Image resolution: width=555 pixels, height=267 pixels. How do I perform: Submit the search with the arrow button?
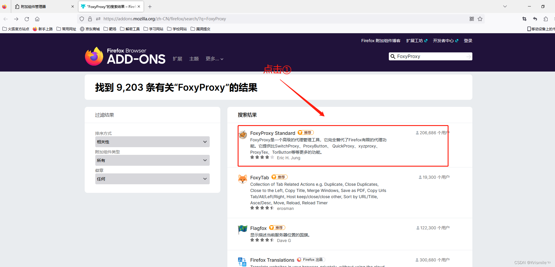tap(468, 57)
